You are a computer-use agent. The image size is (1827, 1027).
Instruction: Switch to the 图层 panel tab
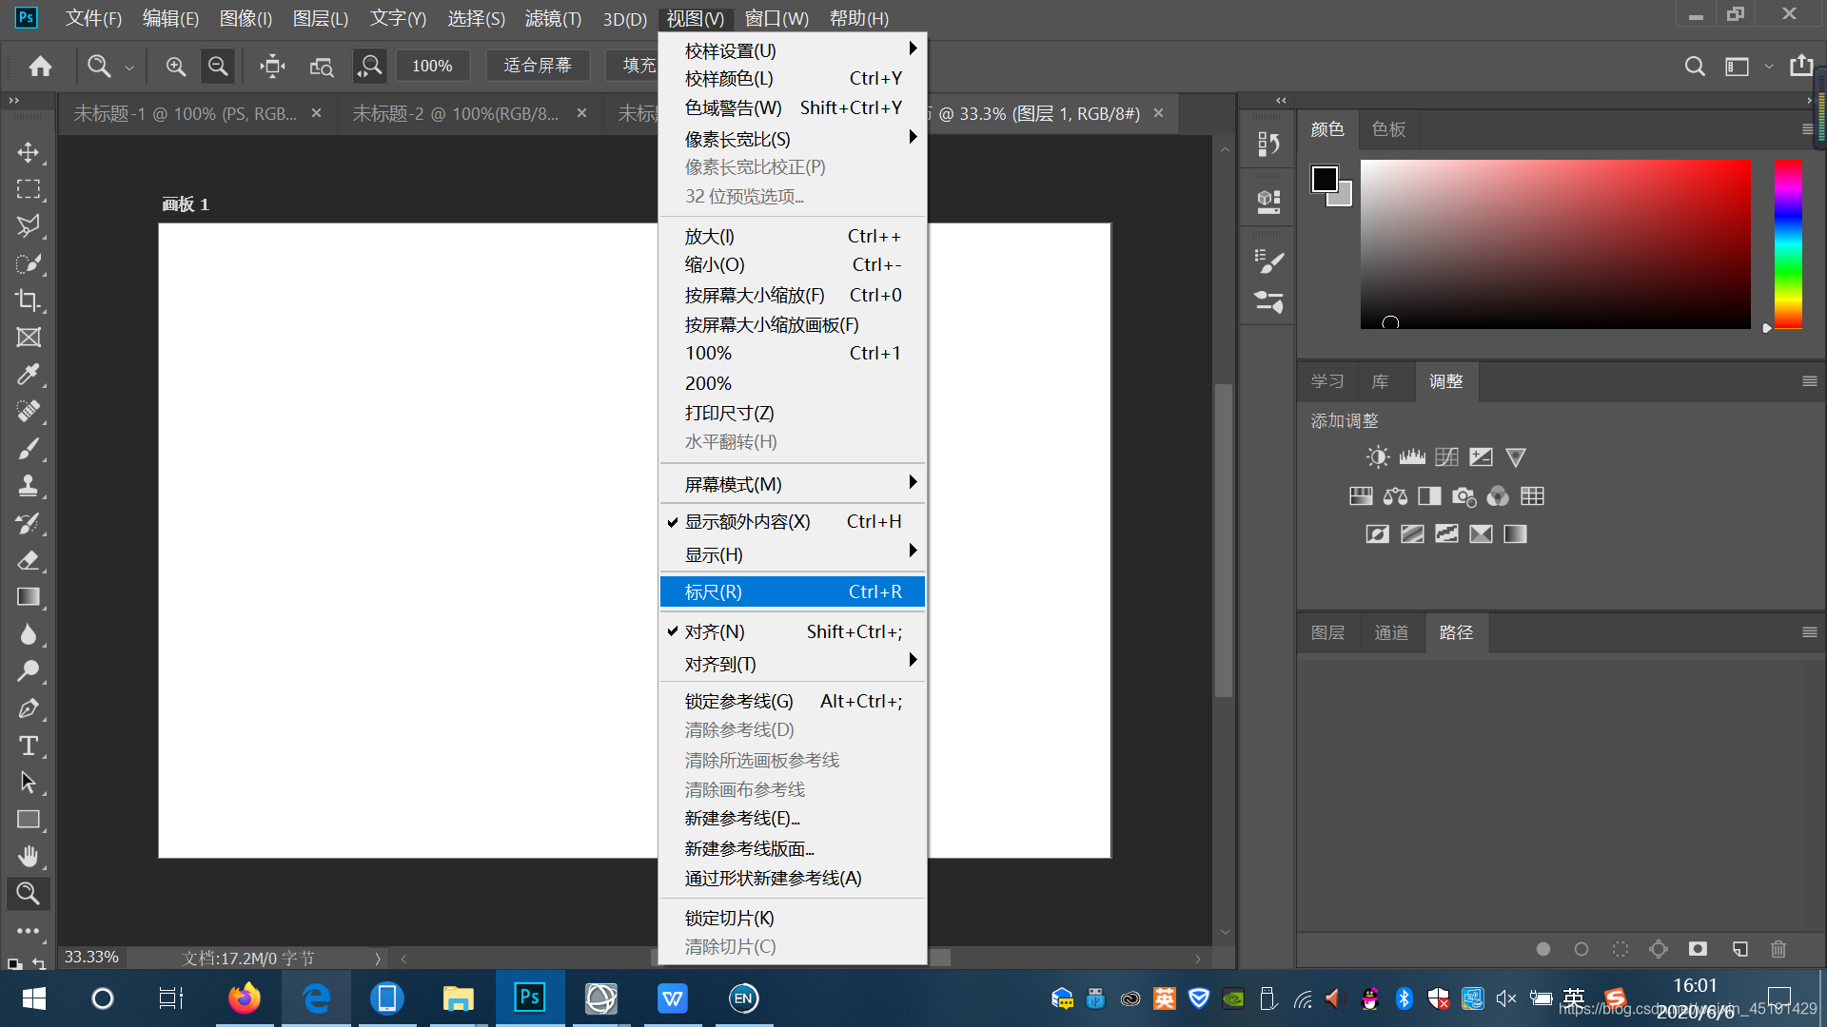[1327, 632]
